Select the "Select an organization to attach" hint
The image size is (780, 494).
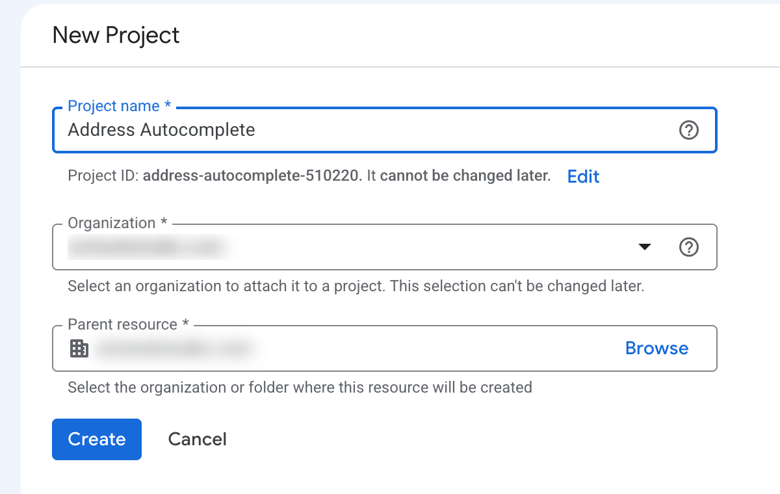coord(356,286)
